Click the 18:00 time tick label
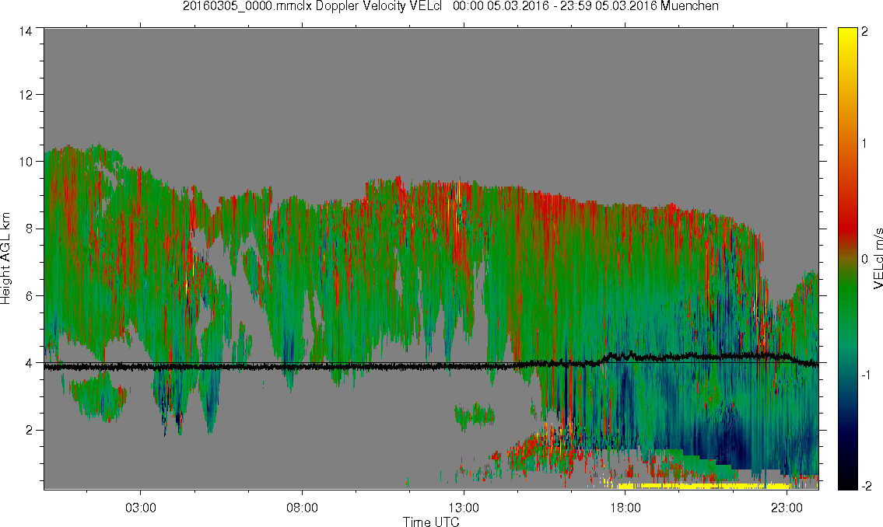 pos(625,508)
